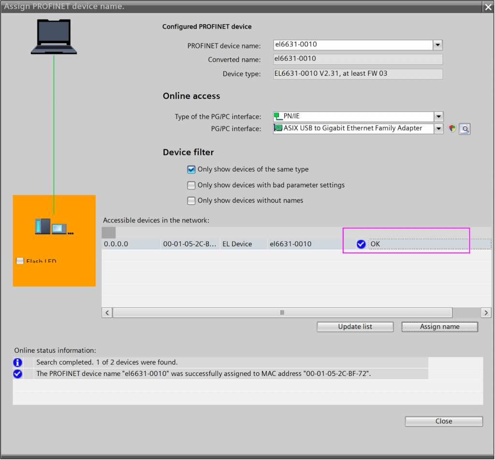Select the el6631-0010 row in accessible devices
Viewport: 495px width, 460px height.
point(290,244)
